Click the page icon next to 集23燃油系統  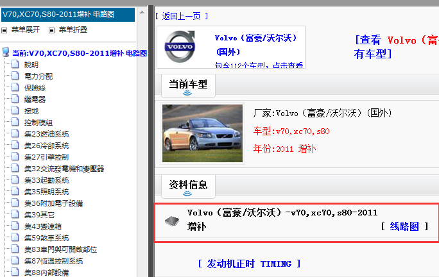coord(15,133)
